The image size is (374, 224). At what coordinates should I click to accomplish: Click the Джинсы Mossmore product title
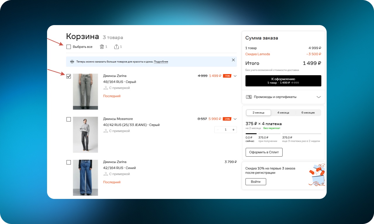118,119
